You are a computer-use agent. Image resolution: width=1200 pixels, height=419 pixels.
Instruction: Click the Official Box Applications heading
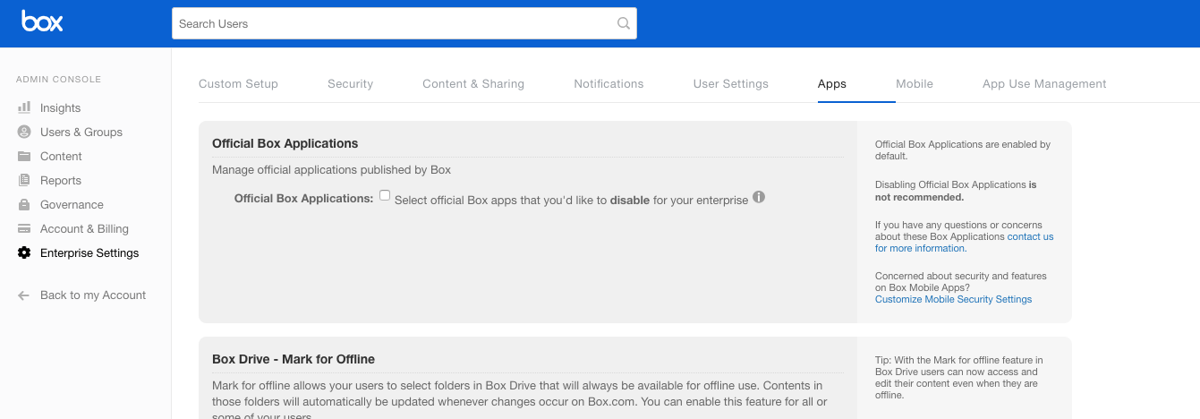(285, 143)
